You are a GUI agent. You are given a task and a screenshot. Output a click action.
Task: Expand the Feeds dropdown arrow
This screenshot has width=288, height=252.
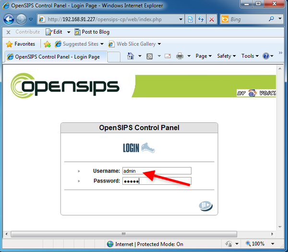click(x=159, y=56)
